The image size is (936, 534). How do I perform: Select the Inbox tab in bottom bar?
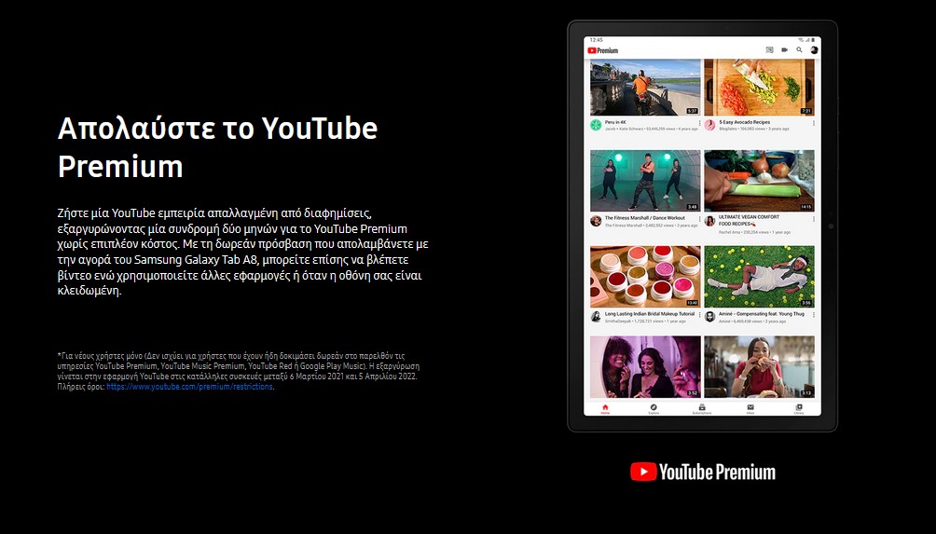point(750,409)
